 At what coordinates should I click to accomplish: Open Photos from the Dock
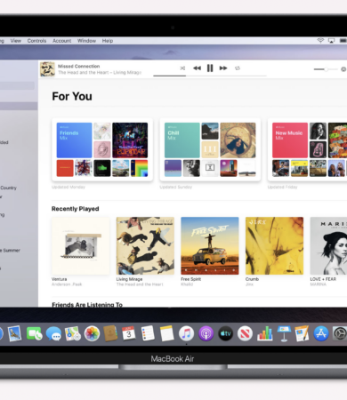click(x=92, y=334)
